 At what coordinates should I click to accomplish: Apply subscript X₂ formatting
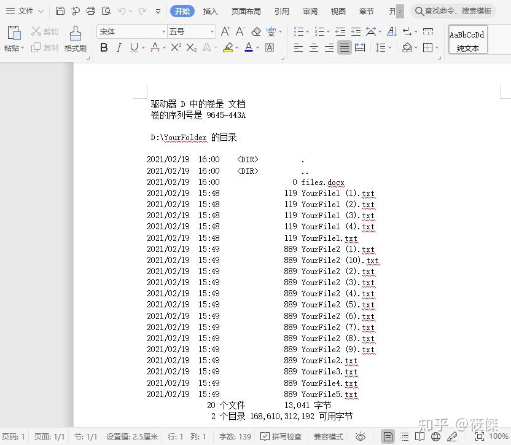point(192,47)
